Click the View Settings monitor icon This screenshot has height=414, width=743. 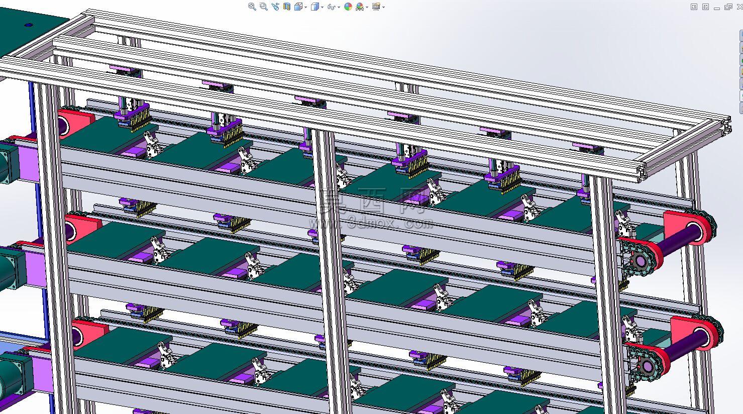(x=376, y=7)
